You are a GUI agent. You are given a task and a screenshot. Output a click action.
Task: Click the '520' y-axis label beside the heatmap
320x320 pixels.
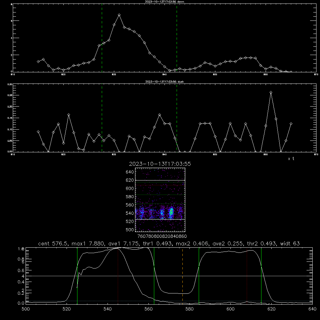(130, 221)
